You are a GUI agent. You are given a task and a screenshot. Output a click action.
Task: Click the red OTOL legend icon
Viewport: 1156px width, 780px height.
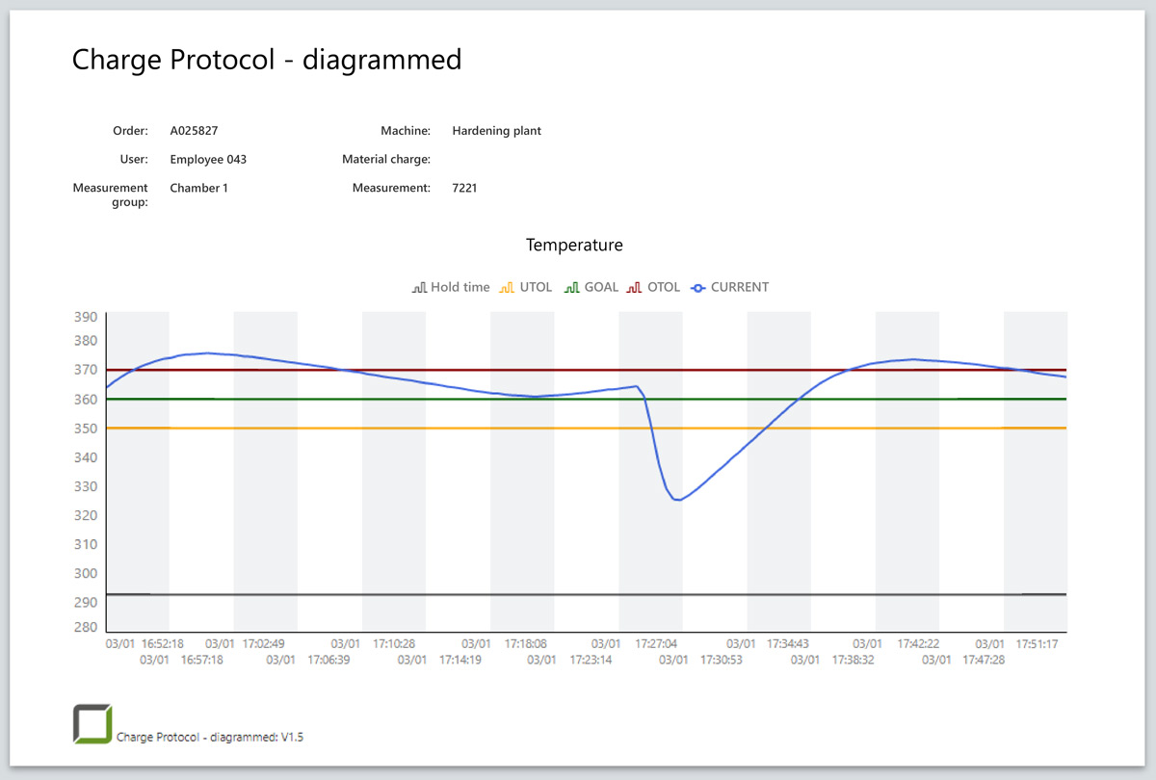coord(636,288)
